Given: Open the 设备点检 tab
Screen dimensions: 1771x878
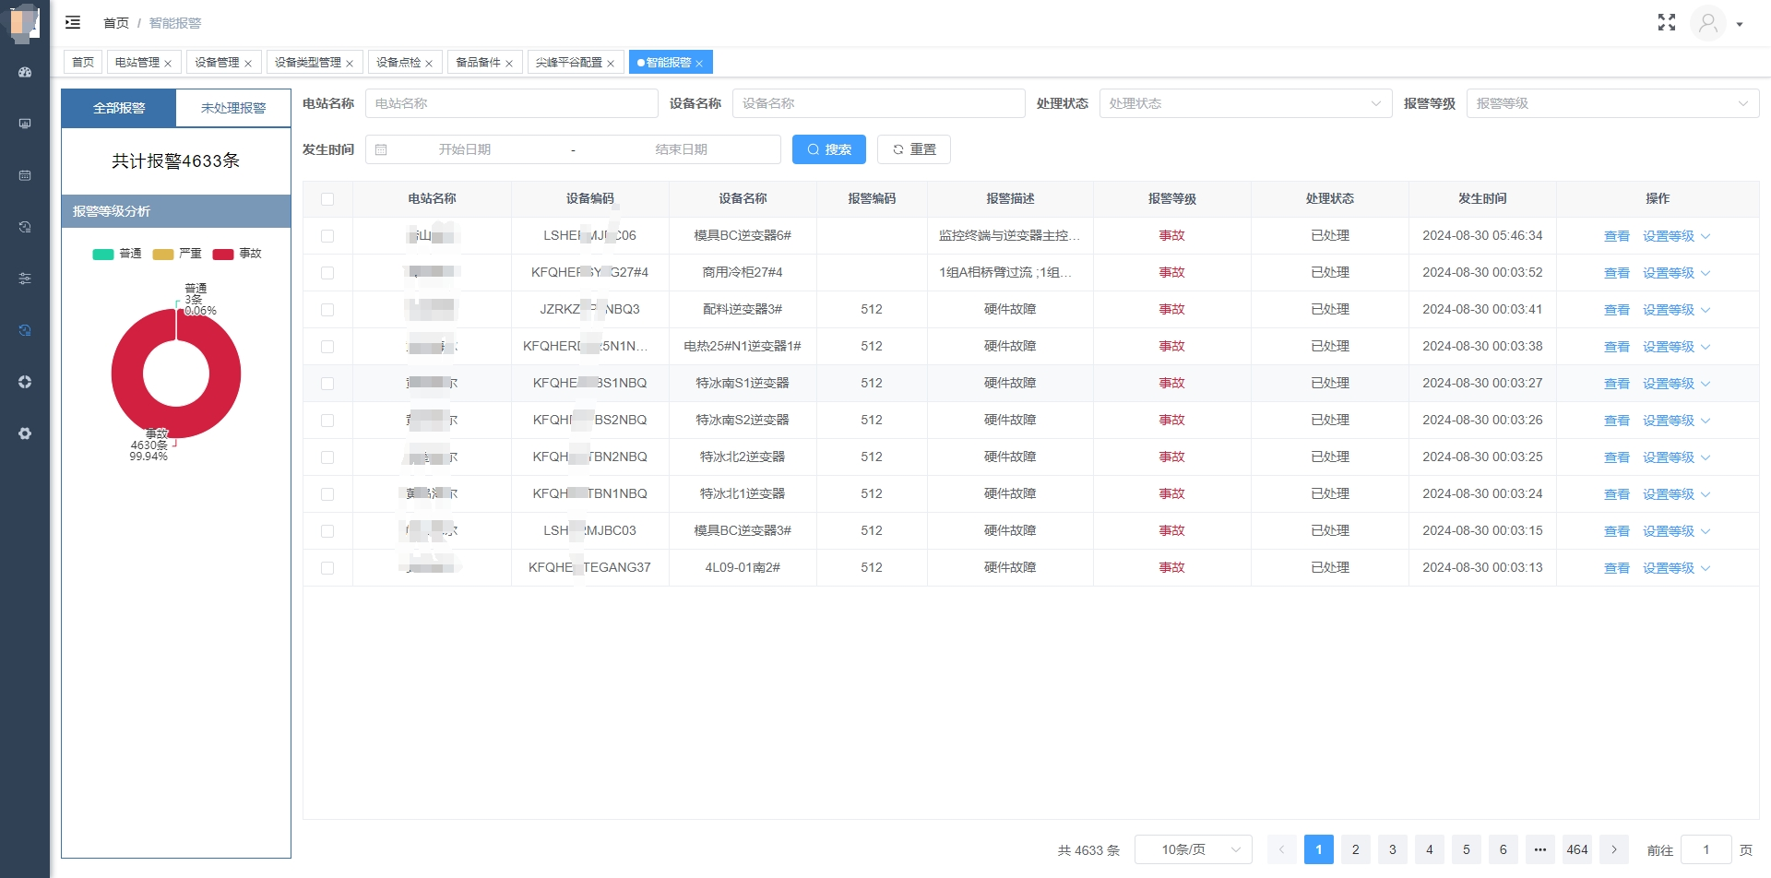Looking at the screenshot, I should (x=398, y=63).
